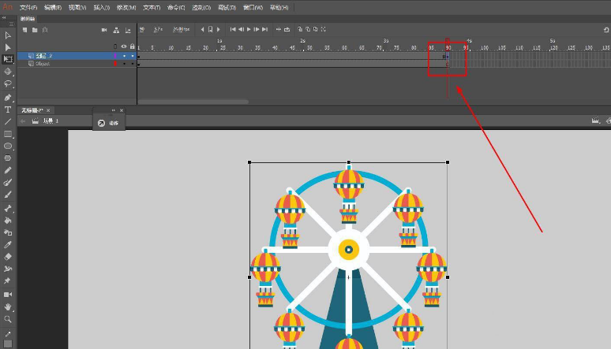Open the layer depth panel
The height and width of the screenshot is (349, 611).
[128, 30]
